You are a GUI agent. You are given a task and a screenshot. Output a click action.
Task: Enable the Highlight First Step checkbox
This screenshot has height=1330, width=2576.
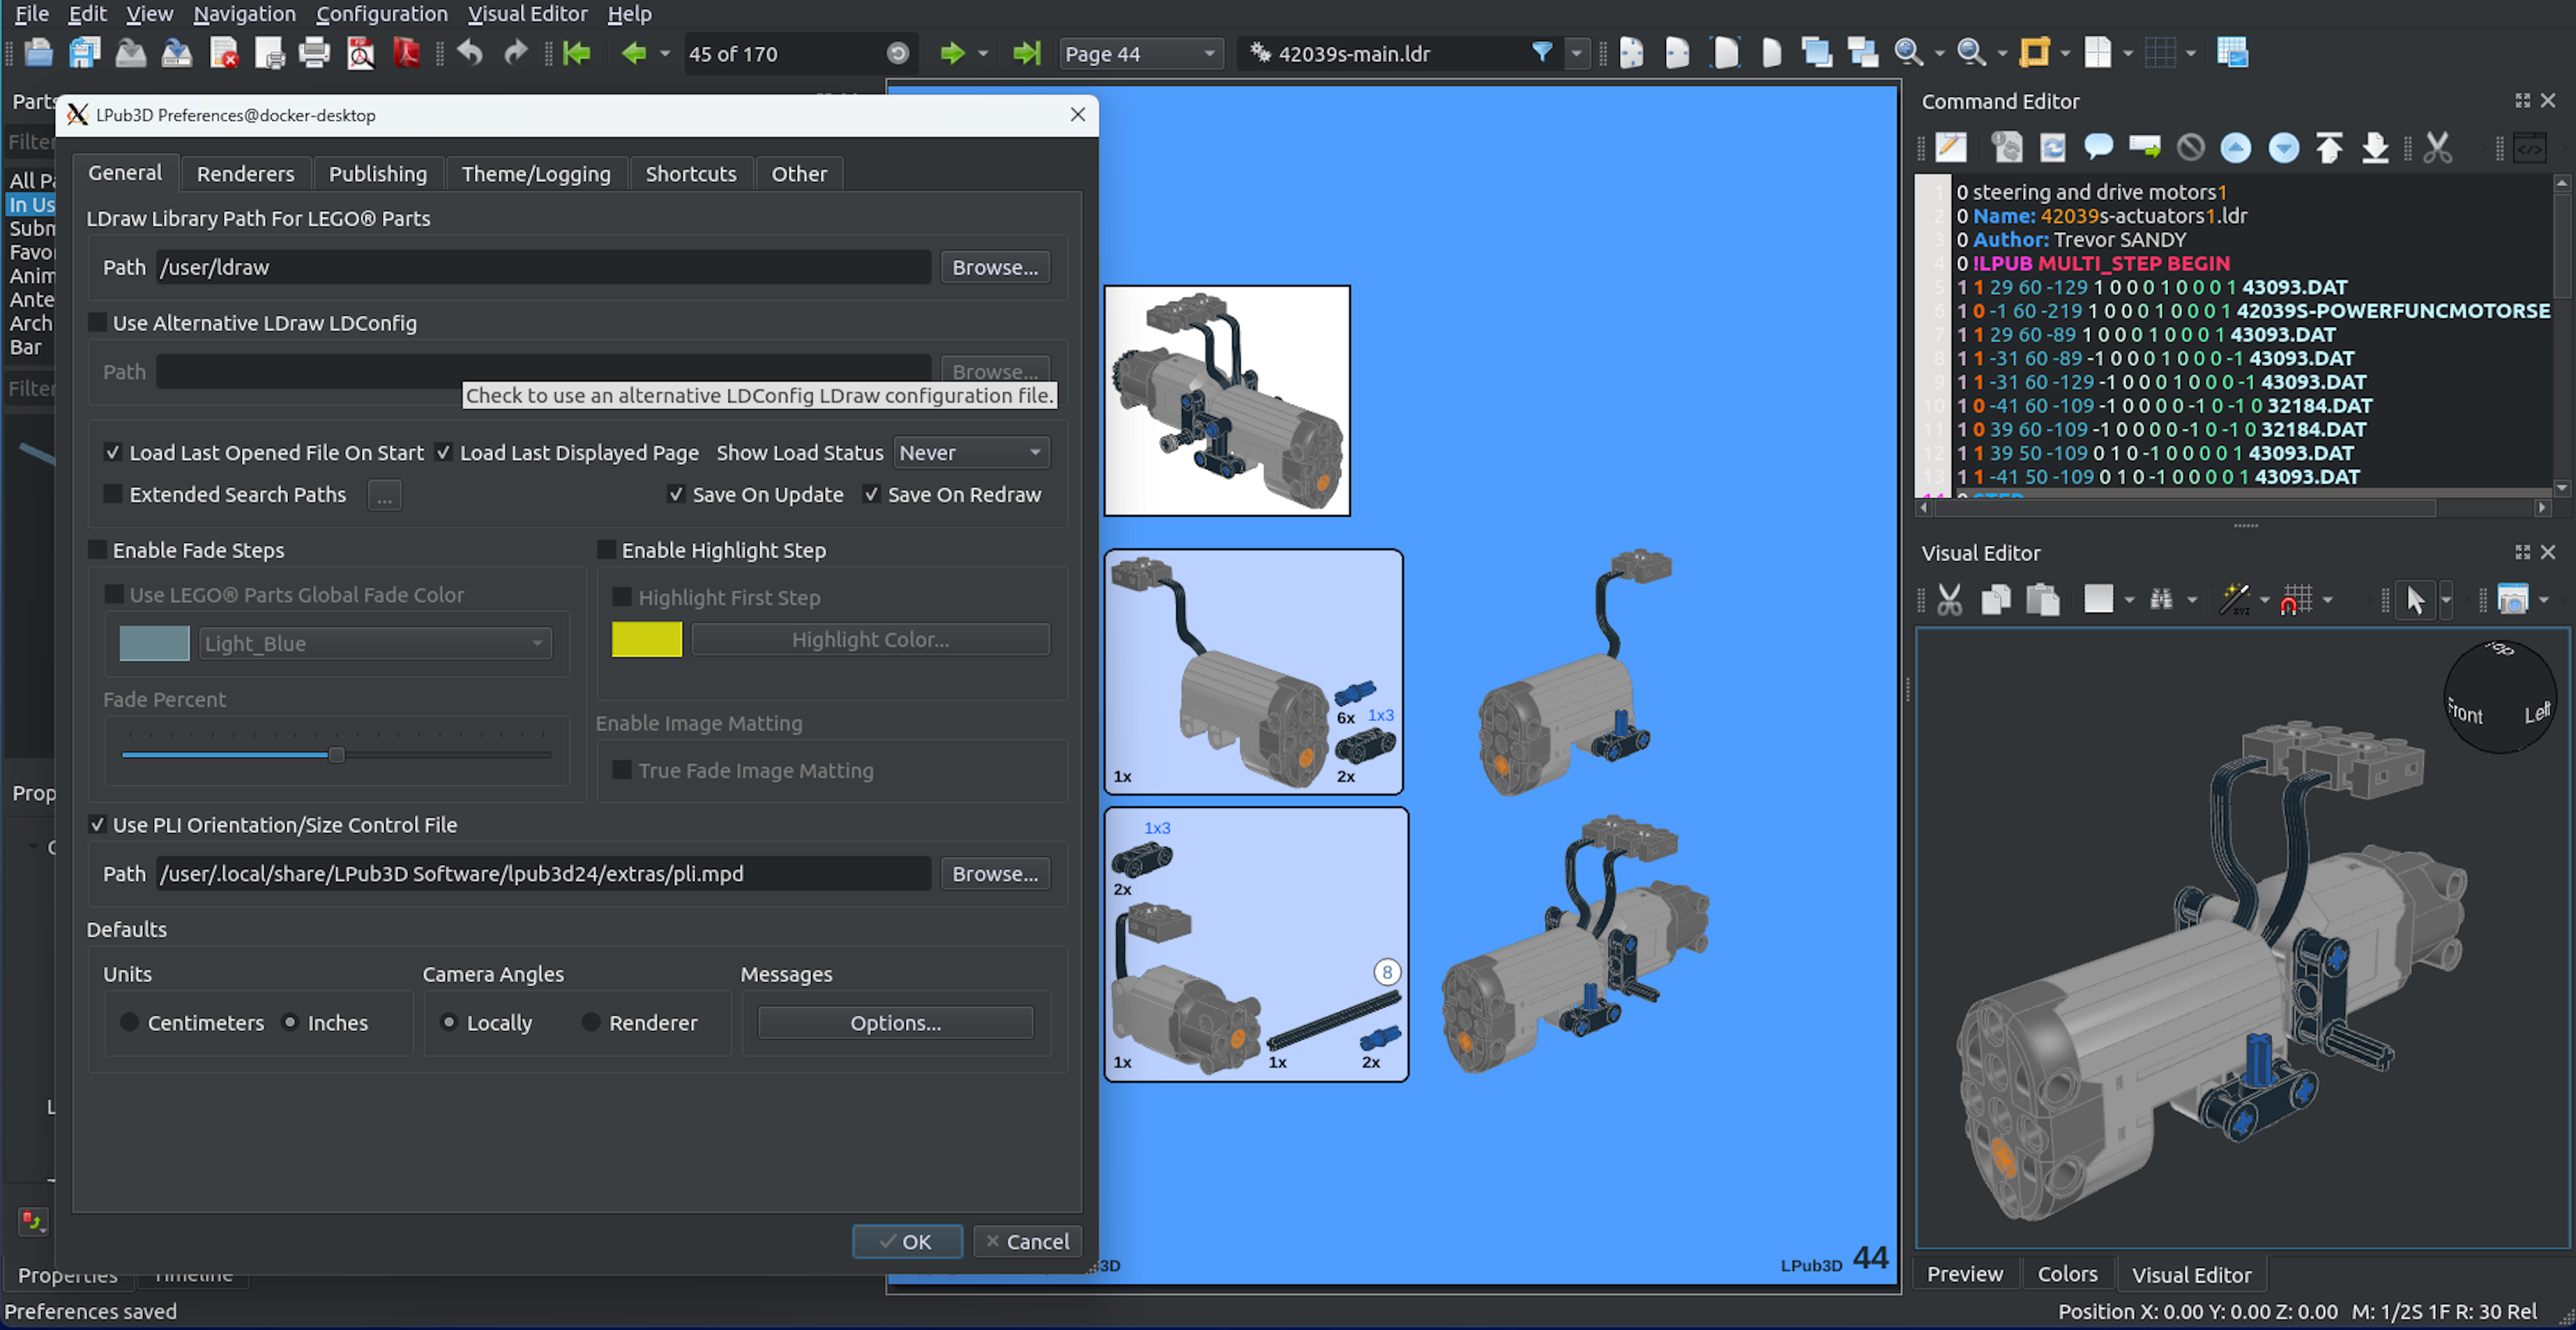(621, 597)
